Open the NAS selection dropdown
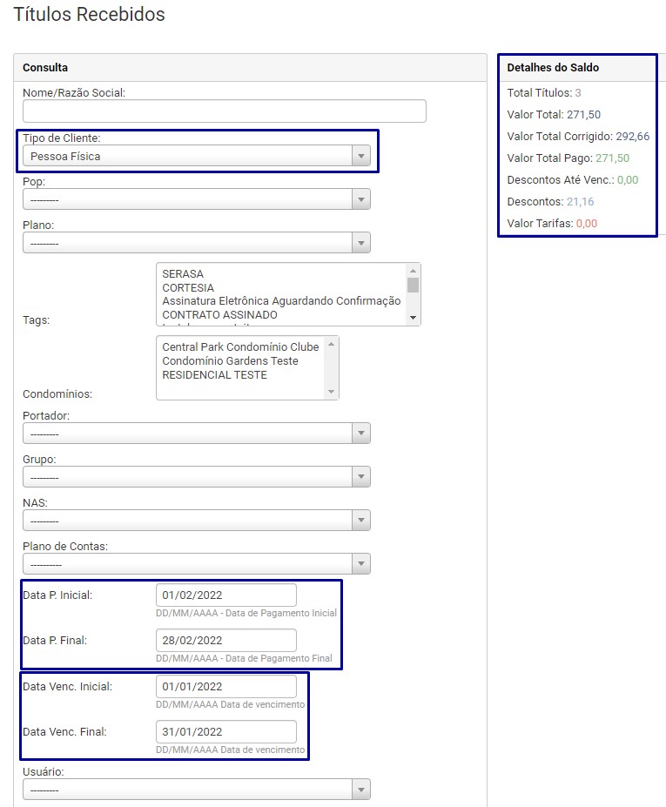Screen dimensions: 666x807 196,521
